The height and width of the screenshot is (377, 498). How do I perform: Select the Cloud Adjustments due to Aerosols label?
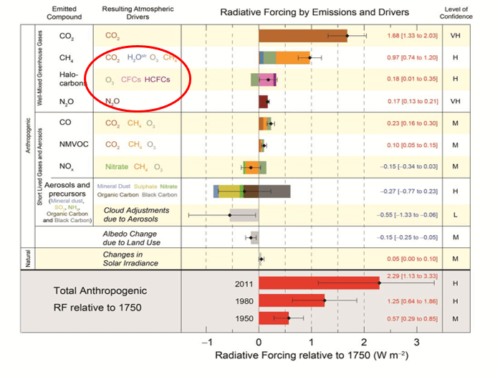coord(136,214)
